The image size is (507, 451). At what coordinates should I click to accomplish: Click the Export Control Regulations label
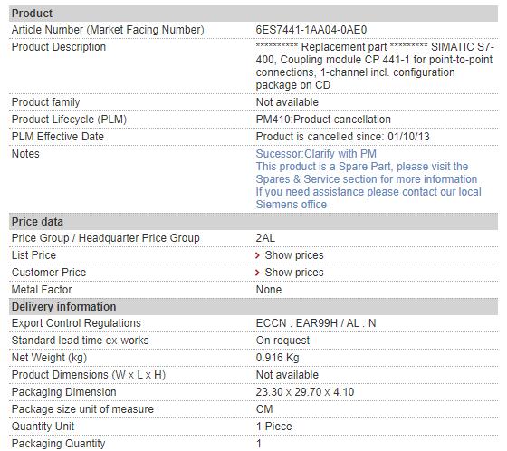[x=76, y=323]
